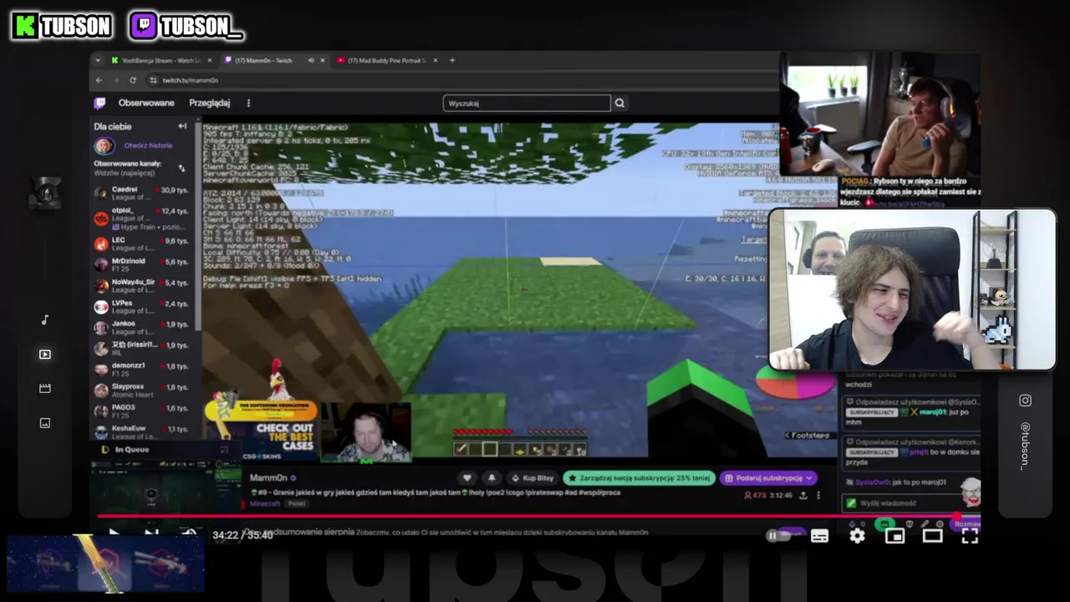
Task: Click the heart follow icon for Mamm0n
Action: [x=467, y=478]
